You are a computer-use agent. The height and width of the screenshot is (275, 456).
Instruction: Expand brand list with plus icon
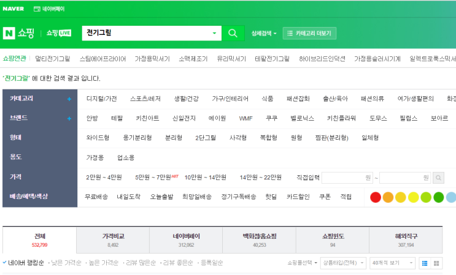69,118
